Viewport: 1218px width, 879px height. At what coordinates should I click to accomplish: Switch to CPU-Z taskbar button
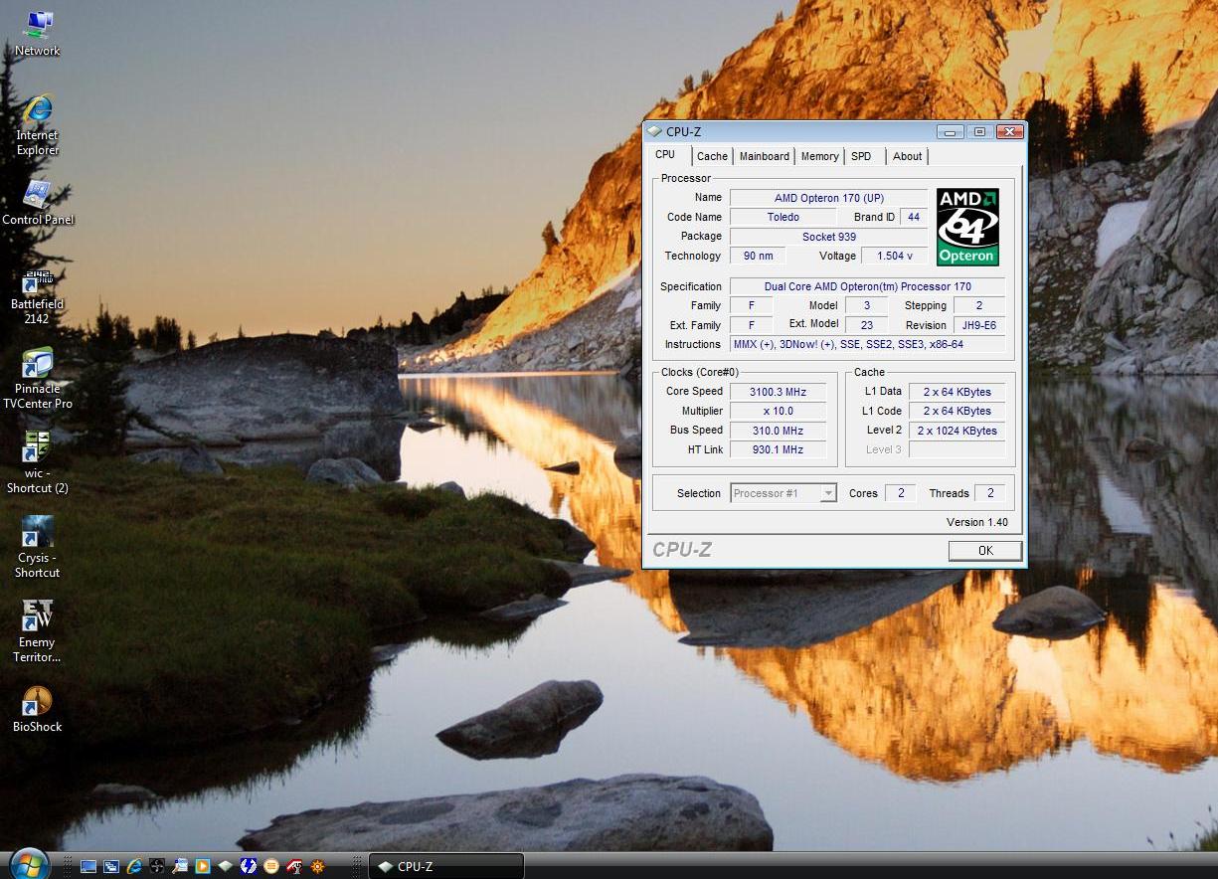pyautogui.click(x=445, y=866)
